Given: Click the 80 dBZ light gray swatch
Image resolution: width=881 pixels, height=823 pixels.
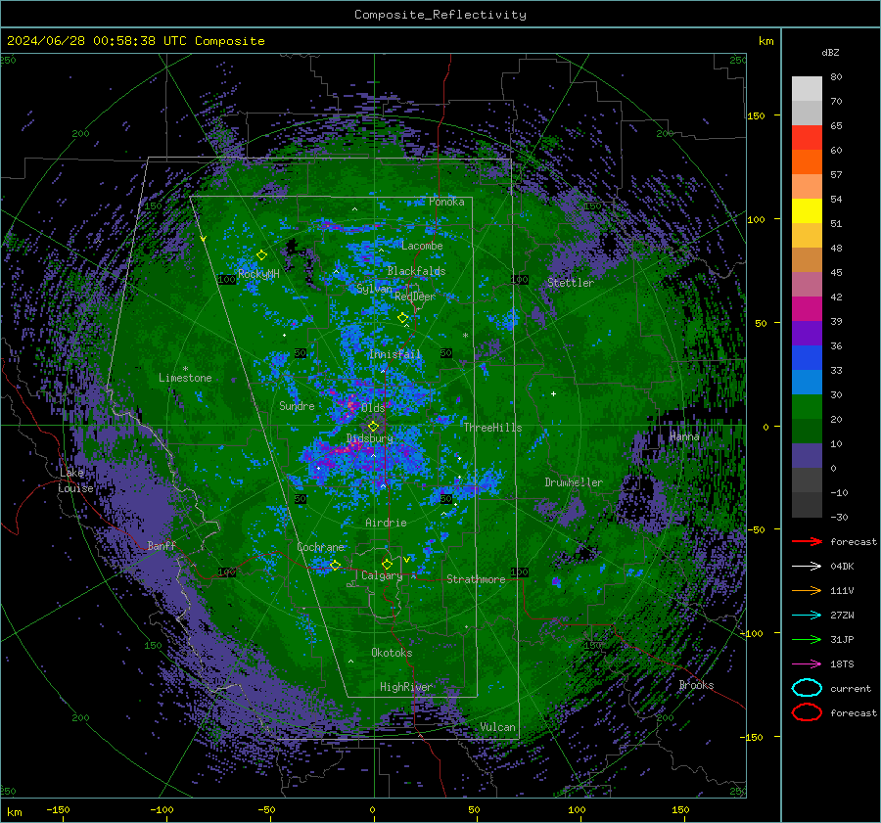Looking at the screenshot, I should tap(807, 88).
